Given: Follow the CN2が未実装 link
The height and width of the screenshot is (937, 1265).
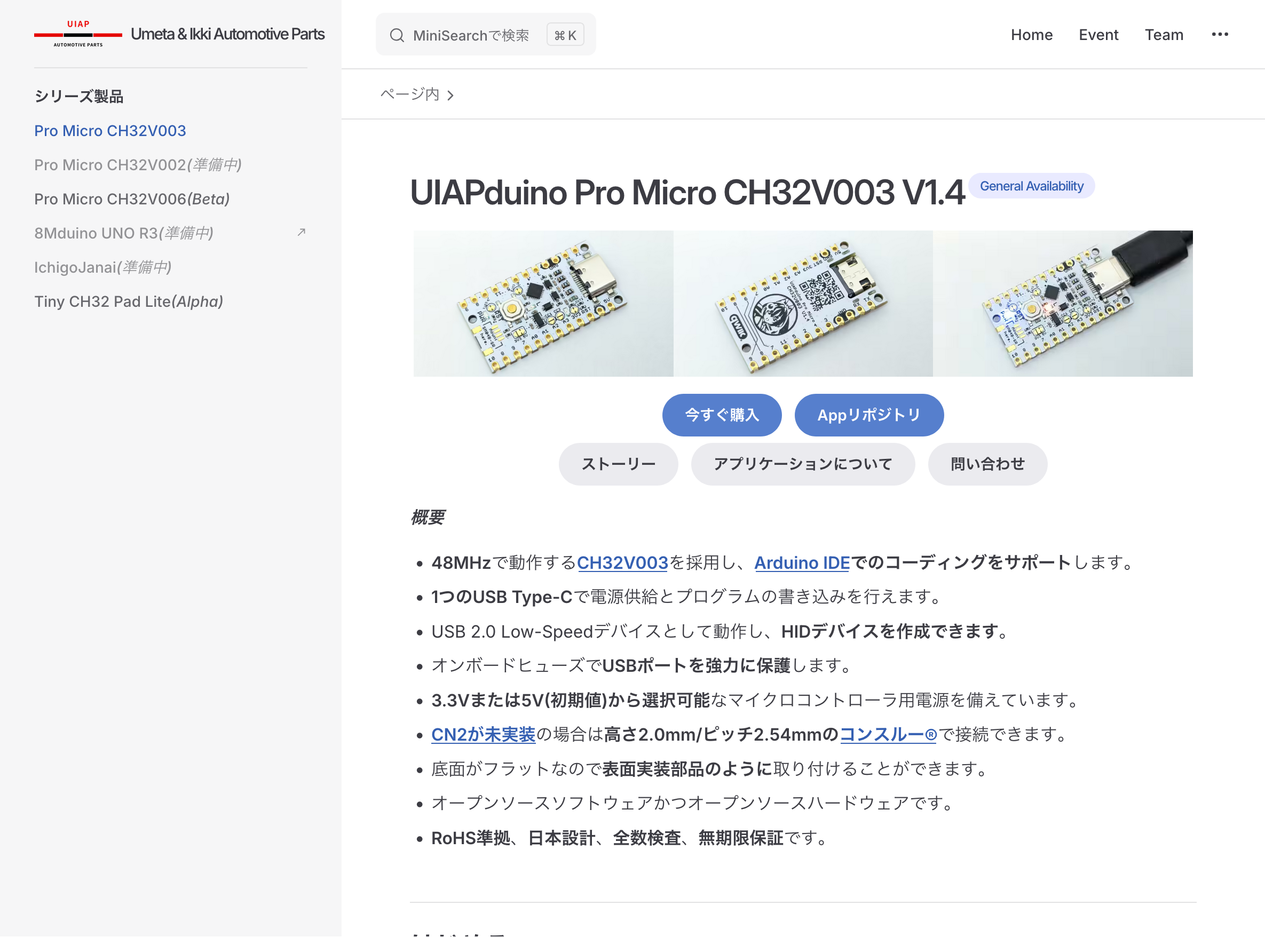Looking at the screenshot, I should [x=483, y=734].
